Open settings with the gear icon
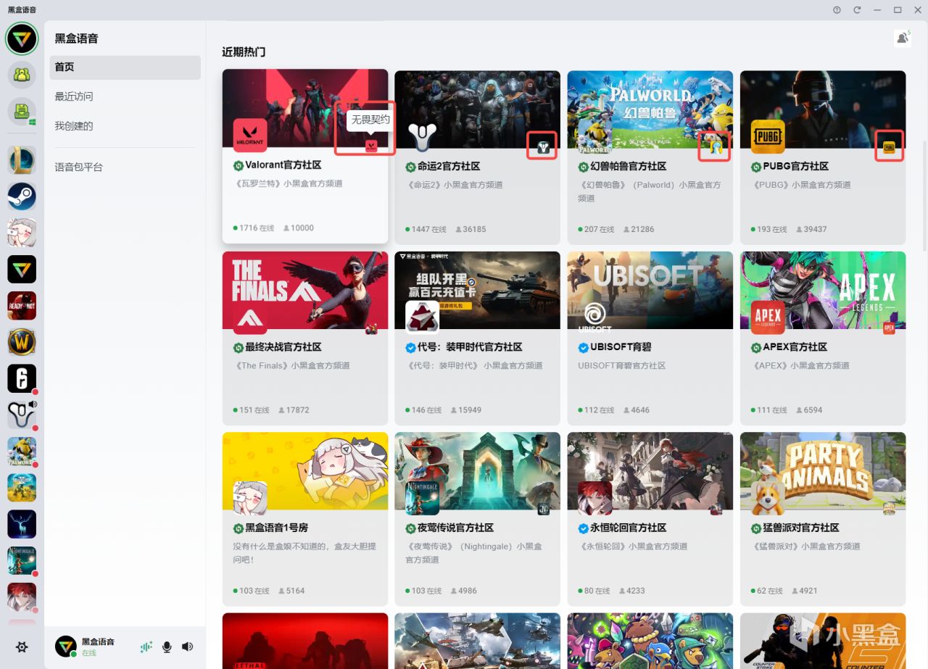This screenshot has width=928, height=669. tap(22, 647)
